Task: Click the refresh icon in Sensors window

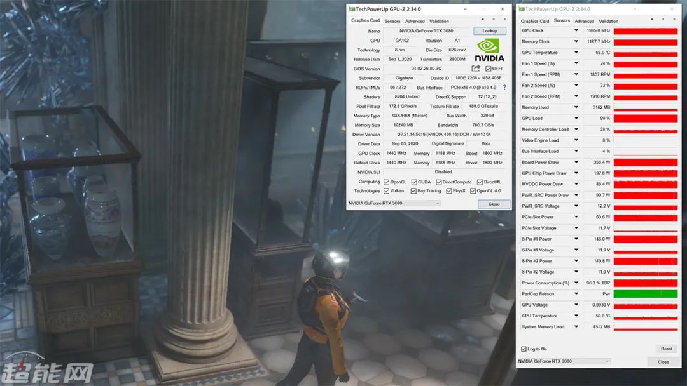Action: coord(663,20)
